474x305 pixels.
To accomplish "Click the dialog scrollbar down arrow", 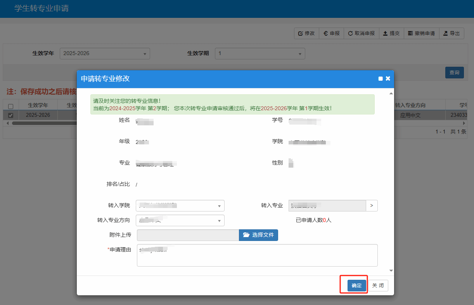I will tap(391, 270).
